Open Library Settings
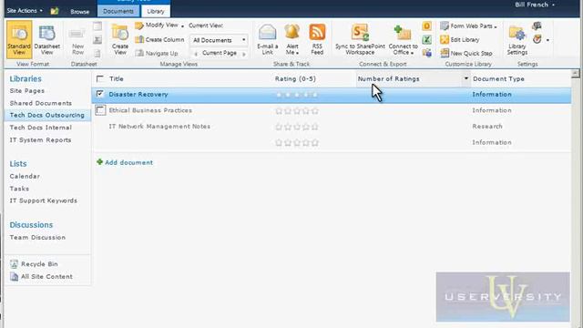Screen dimensions: 583x328 [x=517, y=40]
